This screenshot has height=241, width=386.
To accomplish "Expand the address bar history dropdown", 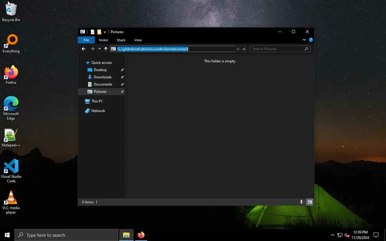I will click(x=238, y=49).
